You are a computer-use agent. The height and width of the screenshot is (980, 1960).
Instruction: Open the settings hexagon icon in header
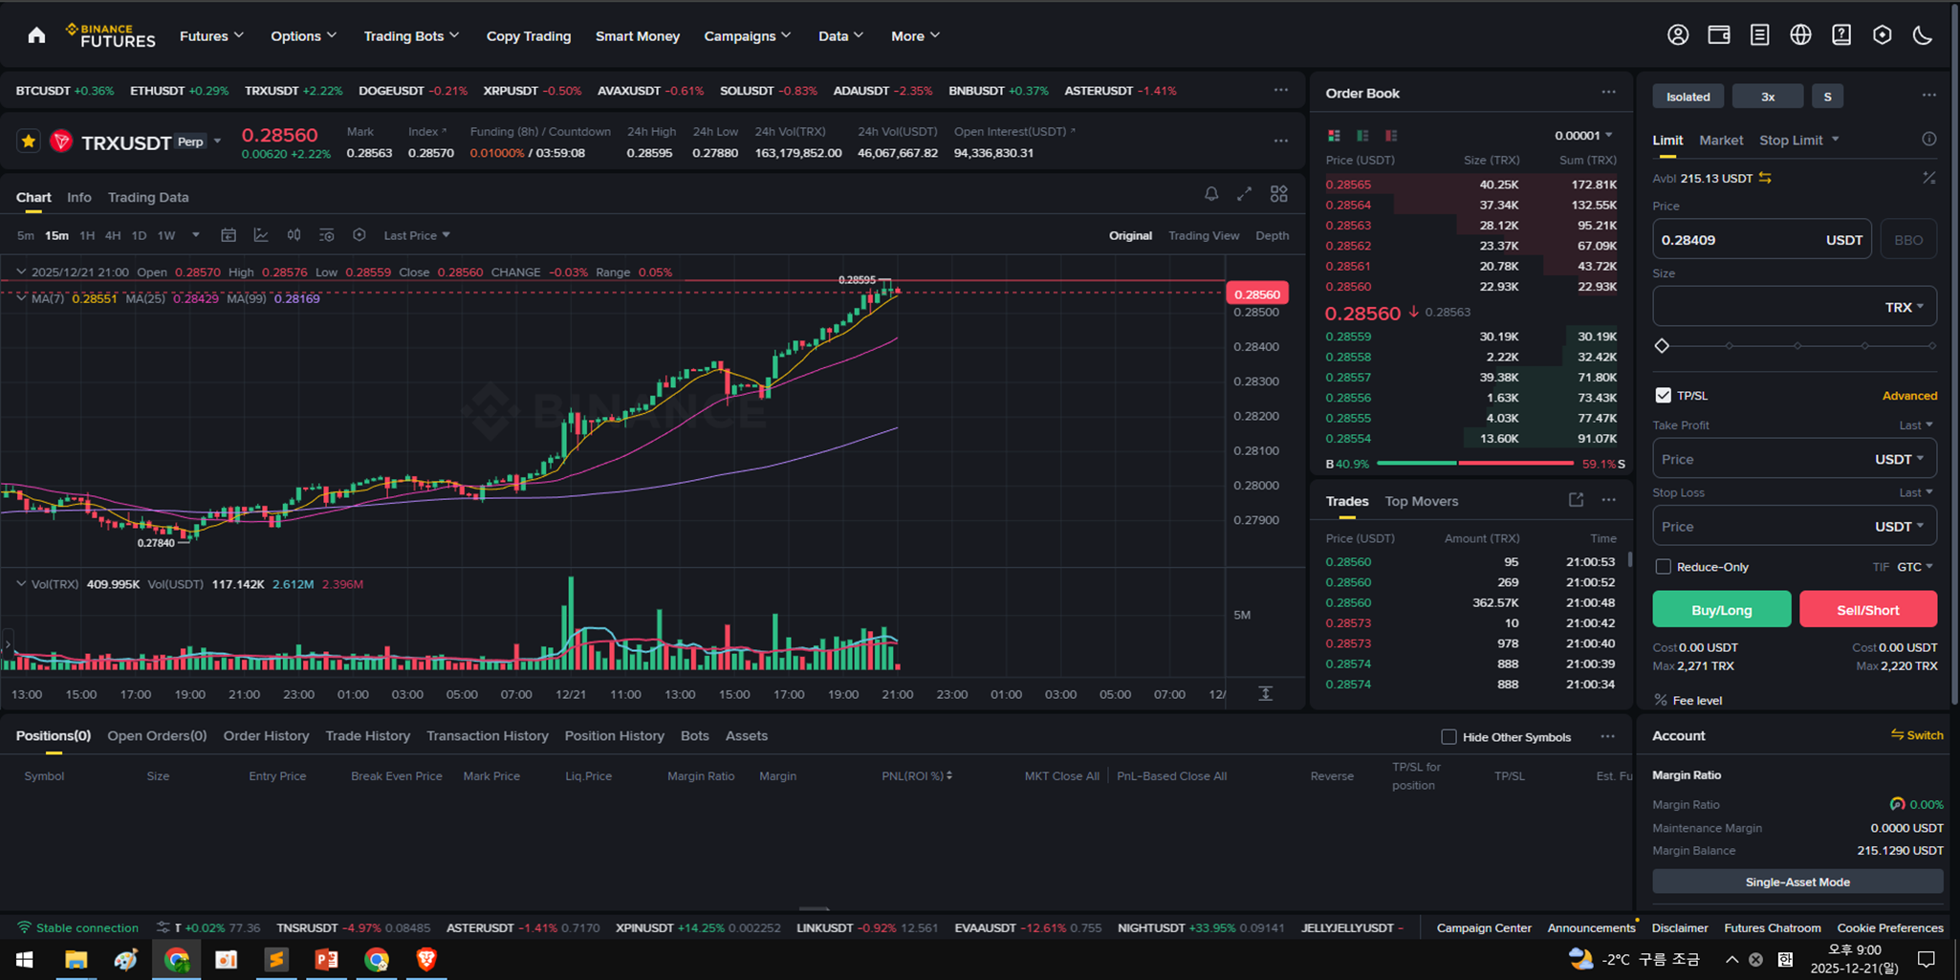click(1882, 35)
